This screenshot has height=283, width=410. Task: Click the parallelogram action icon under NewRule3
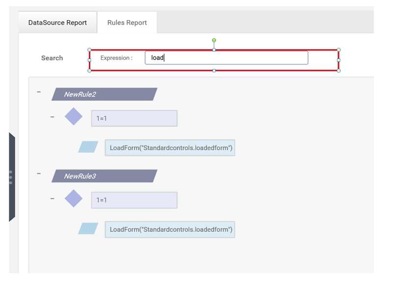(x=88, y=228)
